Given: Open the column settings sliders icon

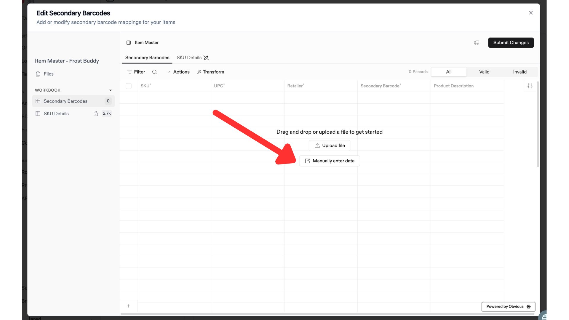Looking at the screenshot, I should (530, 86).
